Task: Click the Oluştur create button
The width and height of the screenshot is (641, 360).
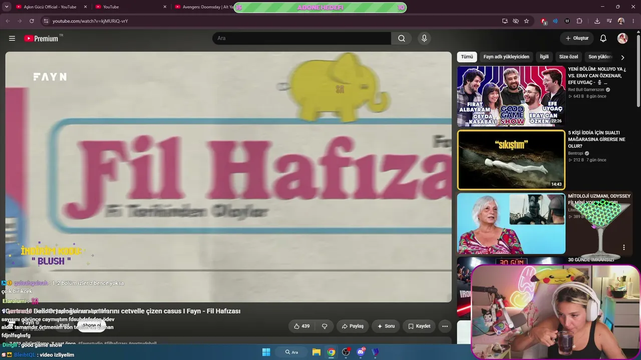Action: [577, 38]
